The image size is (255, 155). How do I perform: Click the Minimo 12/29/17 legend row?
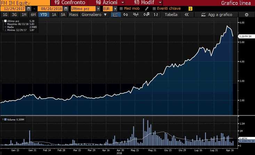pyautogui.click(x=21, y=30)
